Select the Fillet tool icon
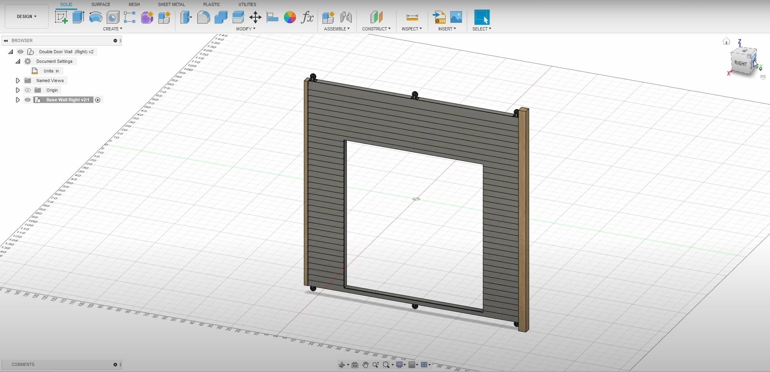The height and width of the screenshot is (372, 770). tap(203, 17)
